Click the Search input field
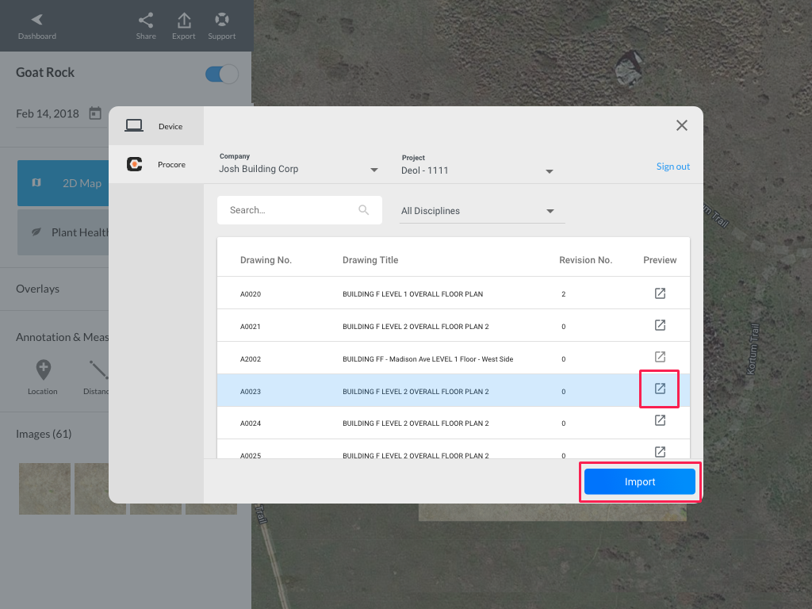 point(299,209)
